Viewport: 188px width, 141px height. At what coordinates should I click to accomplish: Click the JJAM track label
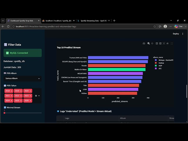point(85,89)
